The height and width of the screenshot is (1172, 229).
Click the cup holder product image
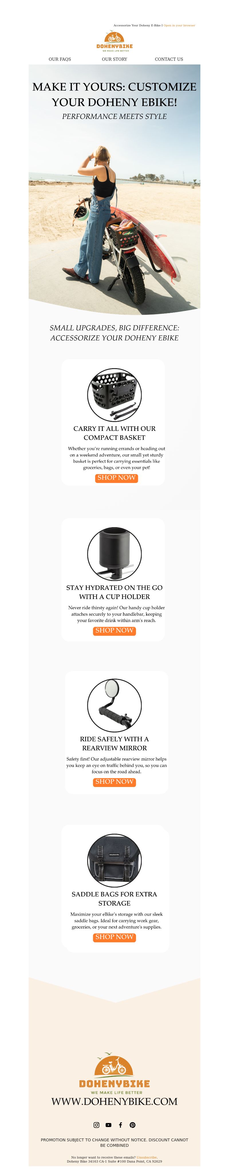(114, 554)
